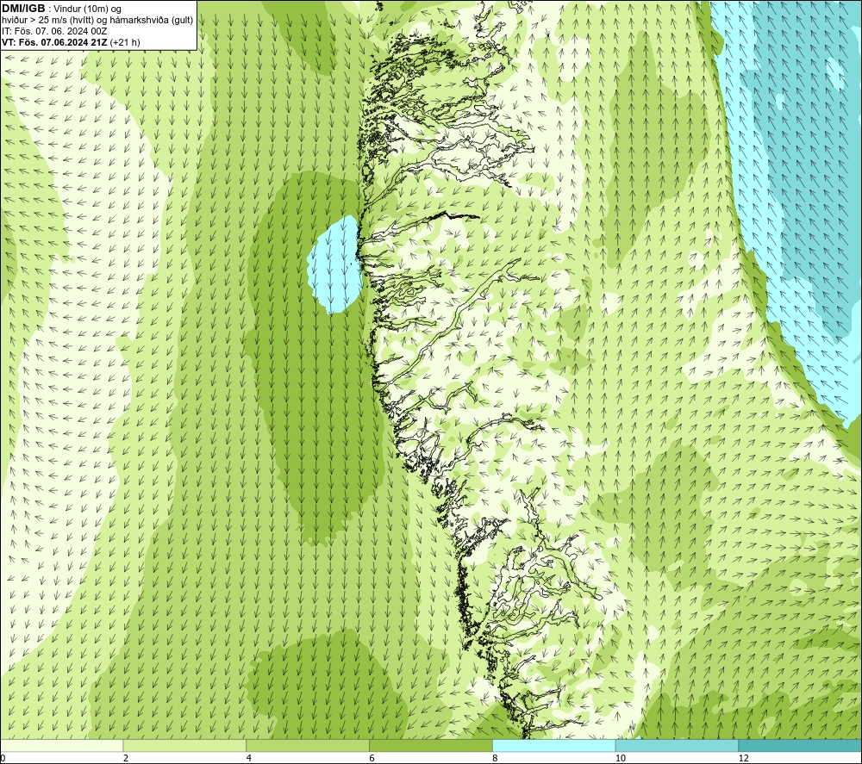Click the colorbar label '6'
This screenshot has width=862, height=764.
point(372,758)
